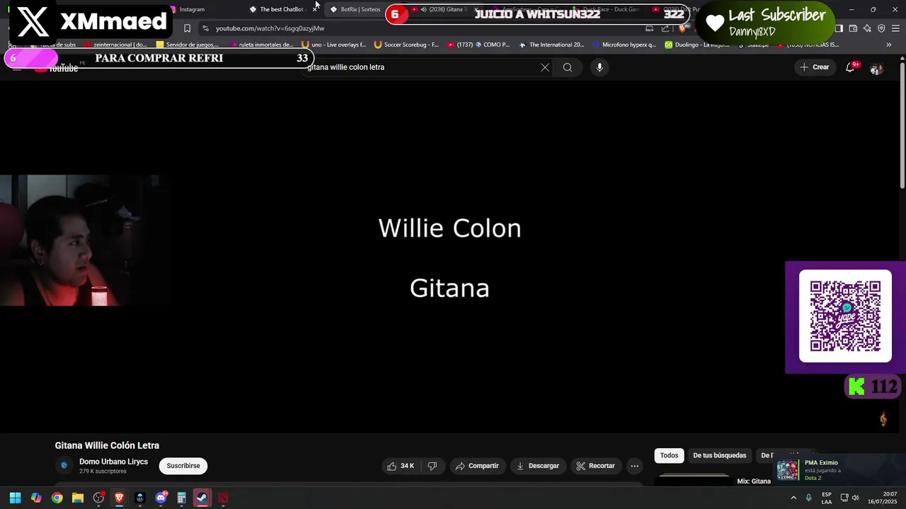
Task: Select the Todos filter chip
Action: coord(669,455)
